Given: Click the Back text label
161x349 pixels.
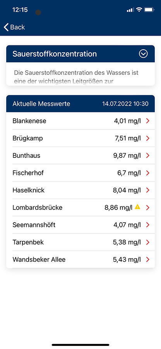Looking at the screenshot, I should pyautogui.click(x=17, y=27).
